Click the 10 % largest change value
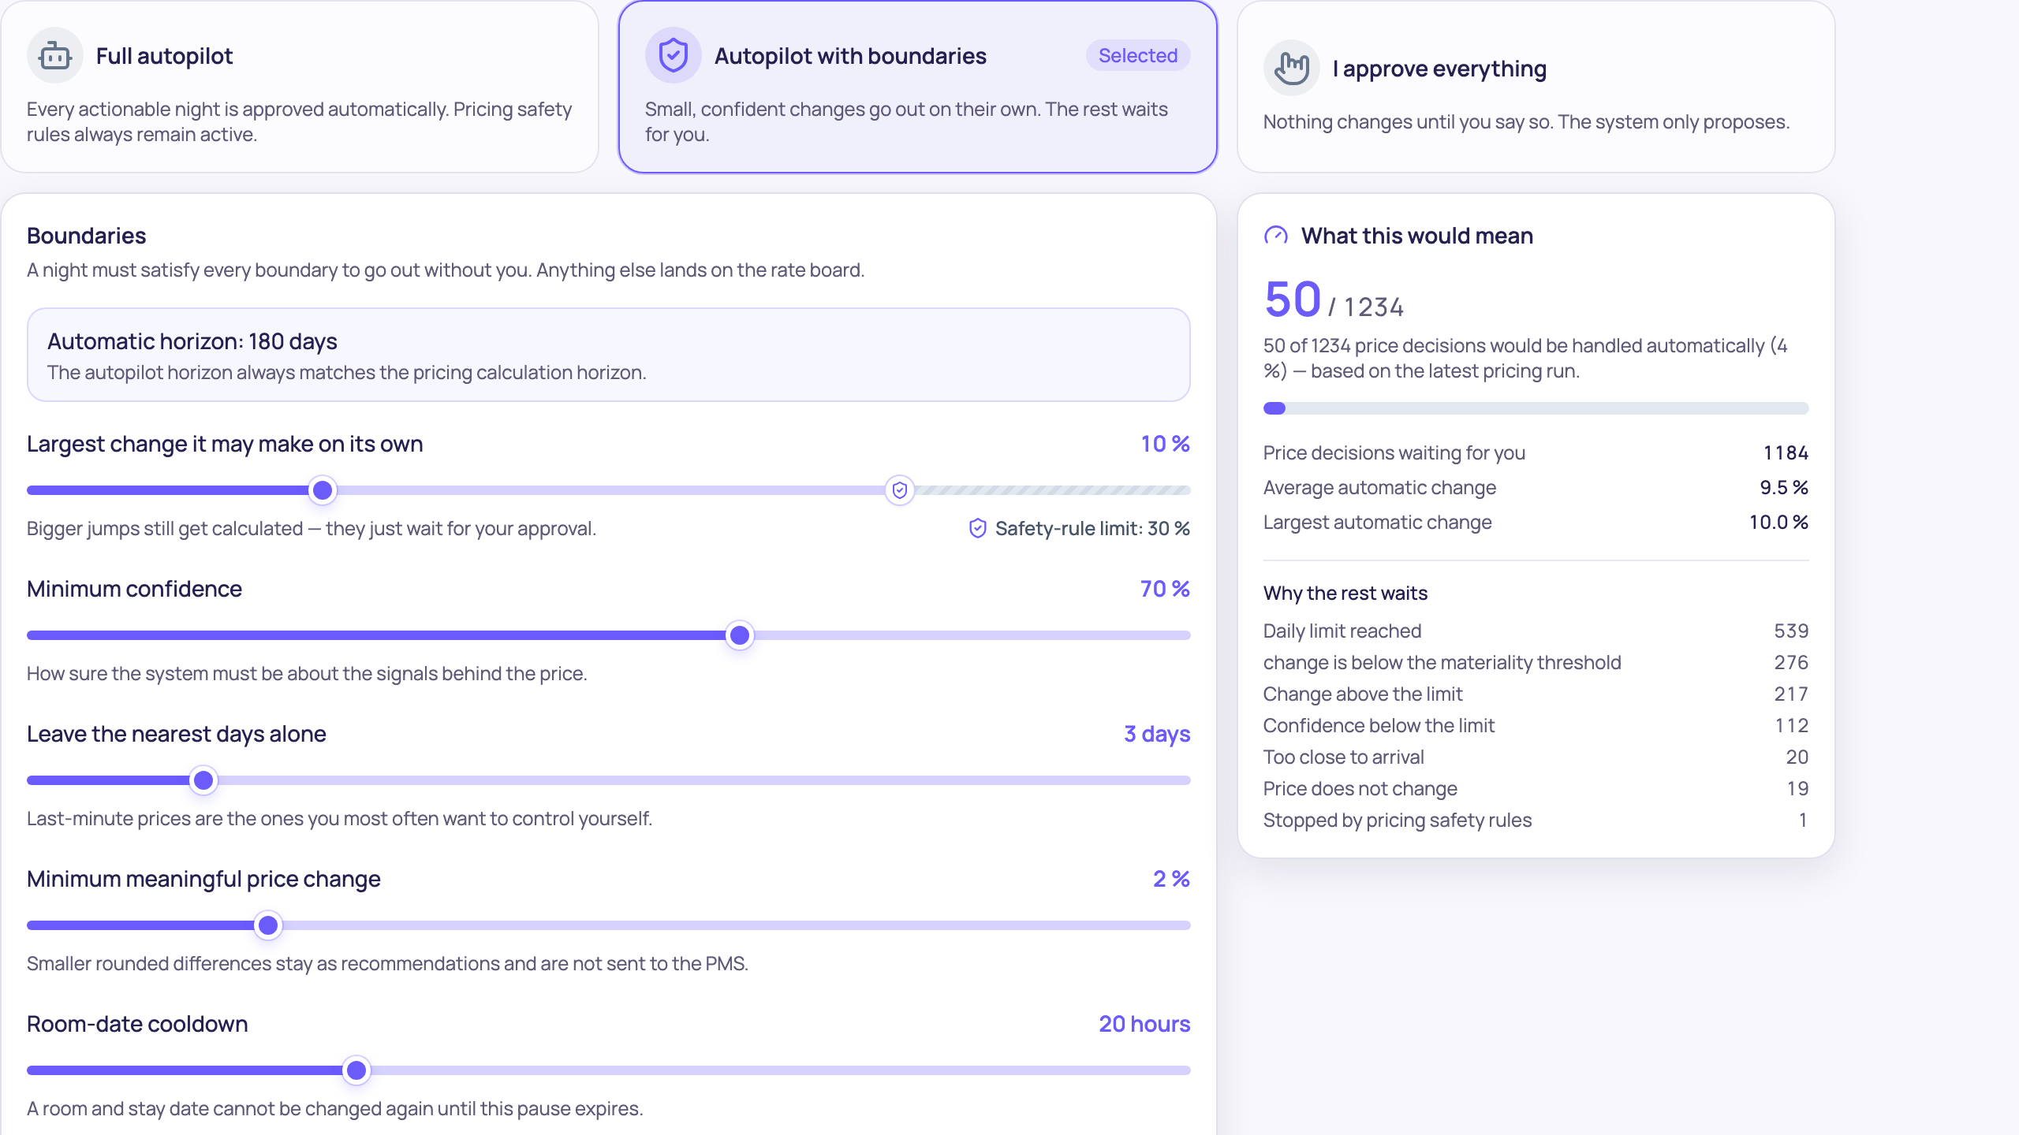2019x1135 pixels. tap(1166, 444)
